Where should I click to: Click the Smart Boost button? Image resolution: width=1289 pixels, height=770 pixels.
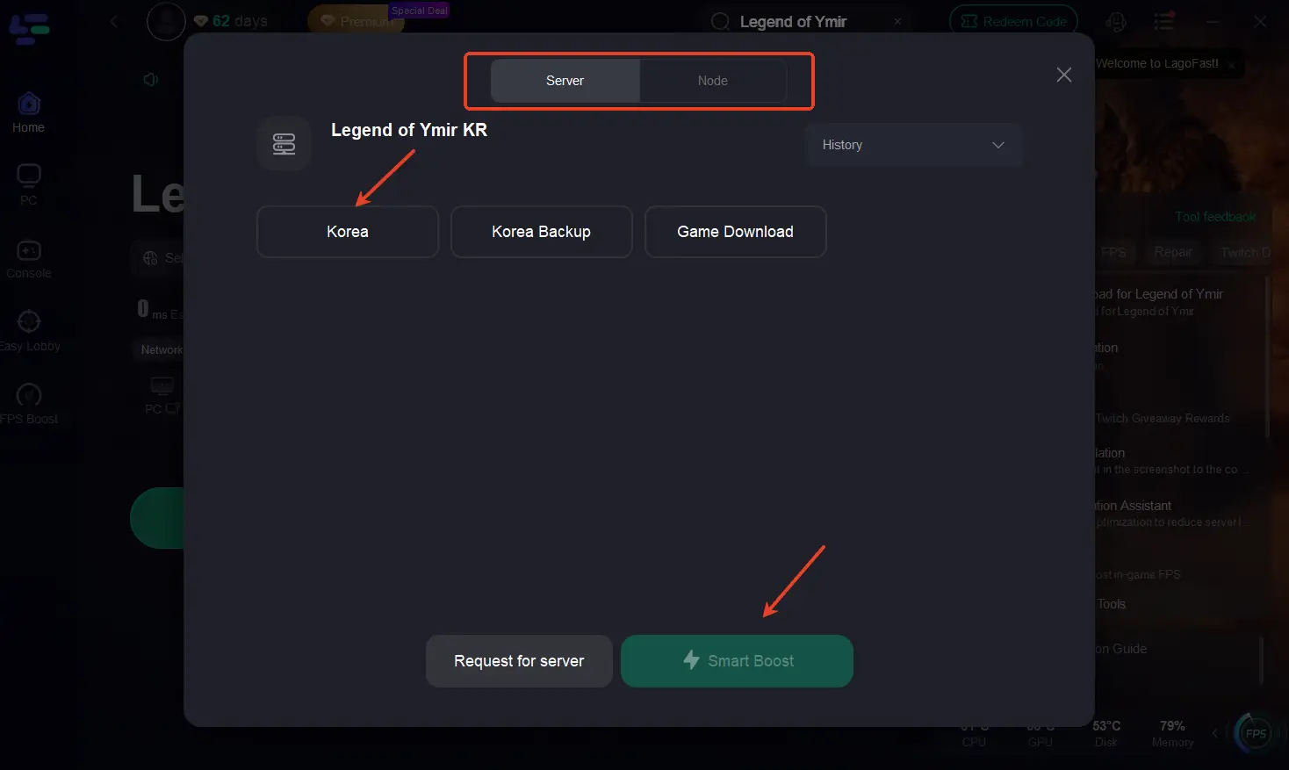coord(737,661)
